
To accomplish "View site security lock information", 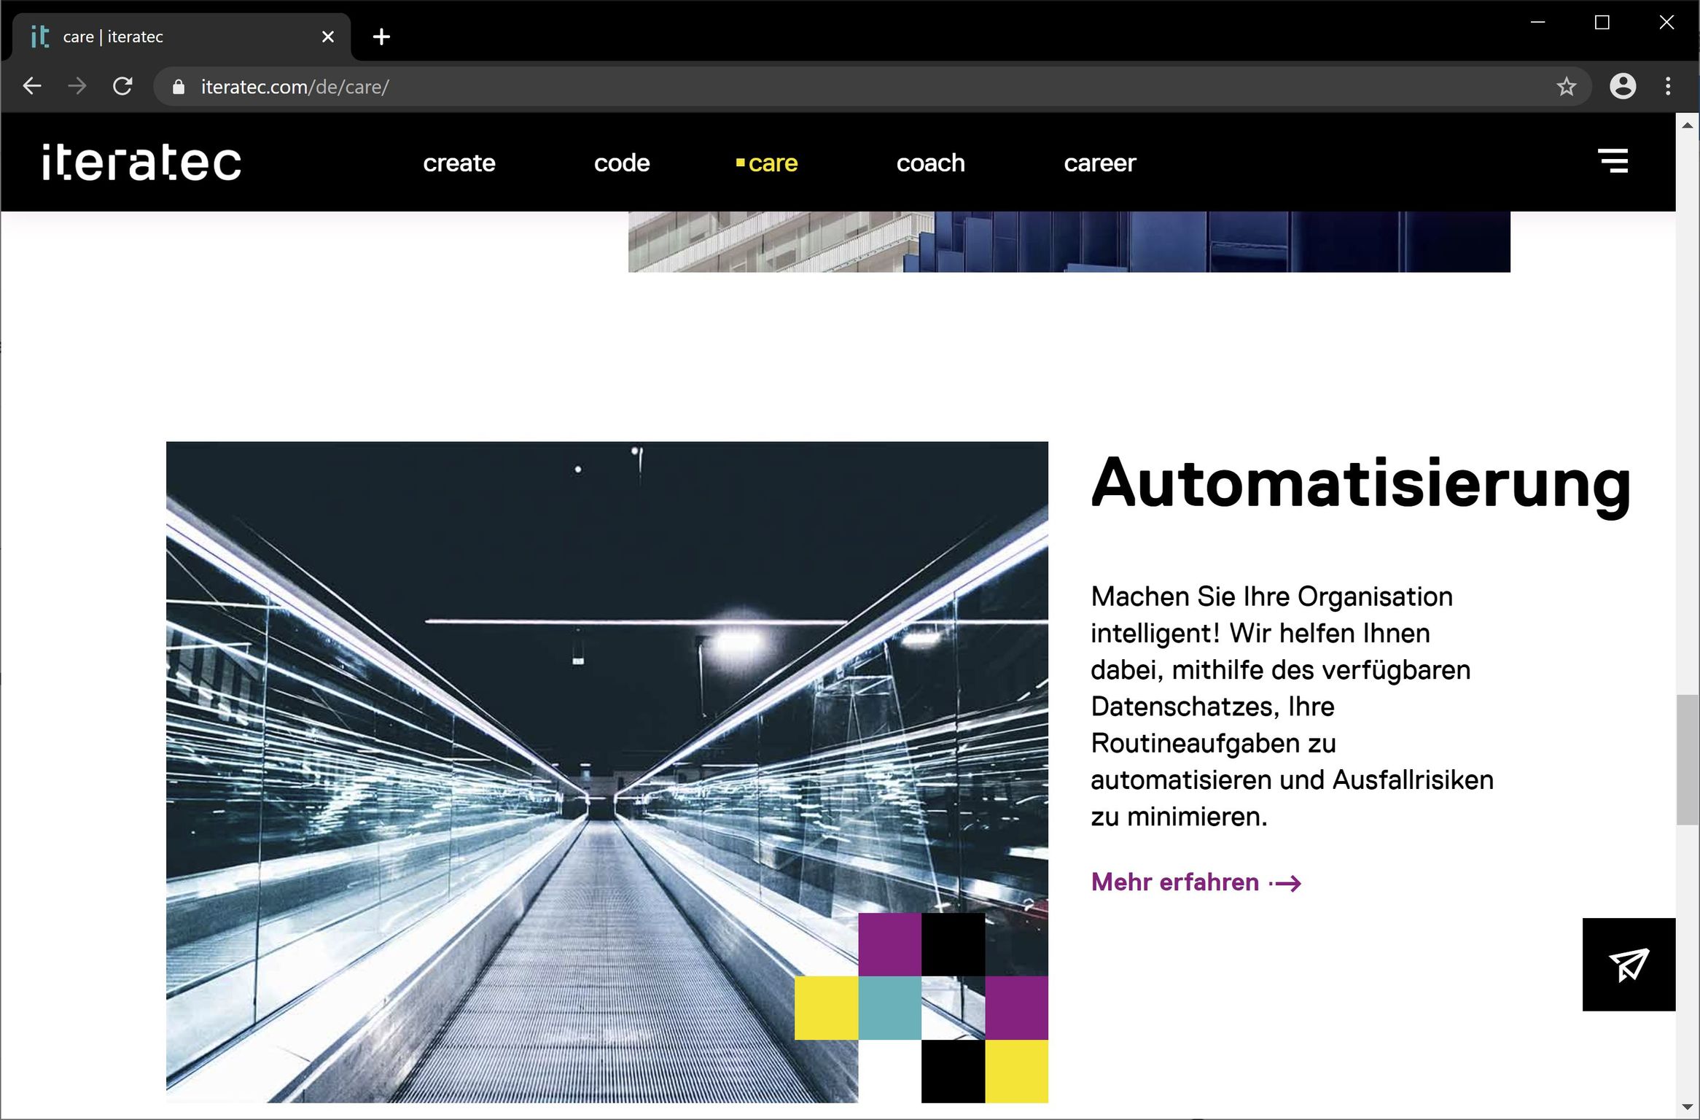I will (x=179, y=87).
